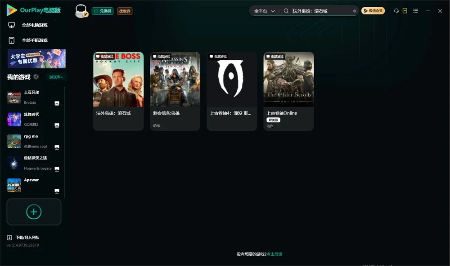This screenshot has height=266, width=450.
Task: Click the 点击反馈 feedback link
Action: point(274,254)
